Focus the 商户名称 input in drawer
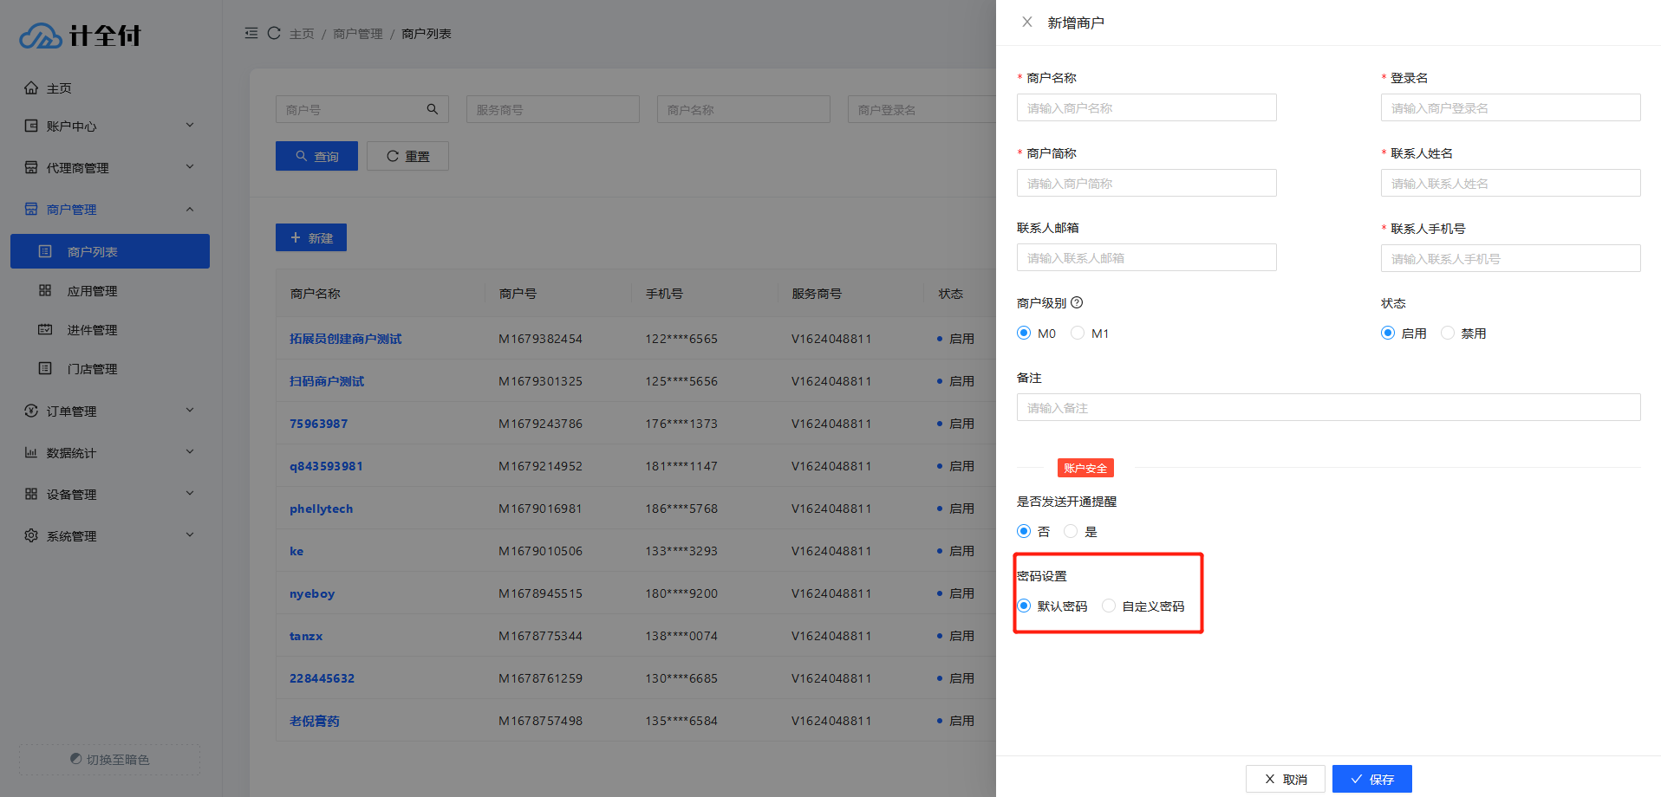 tap(1147, 107)
